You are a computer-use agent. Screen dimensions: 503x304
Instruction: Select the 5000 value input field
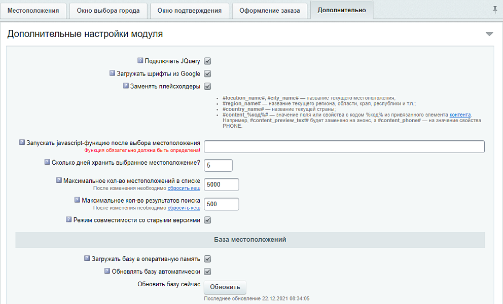[x=221, y=184]
